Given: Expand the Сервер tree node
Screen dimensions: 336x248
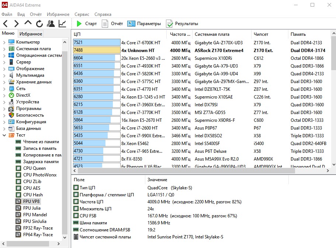Looking at the screenshot, I should point(4,62).
